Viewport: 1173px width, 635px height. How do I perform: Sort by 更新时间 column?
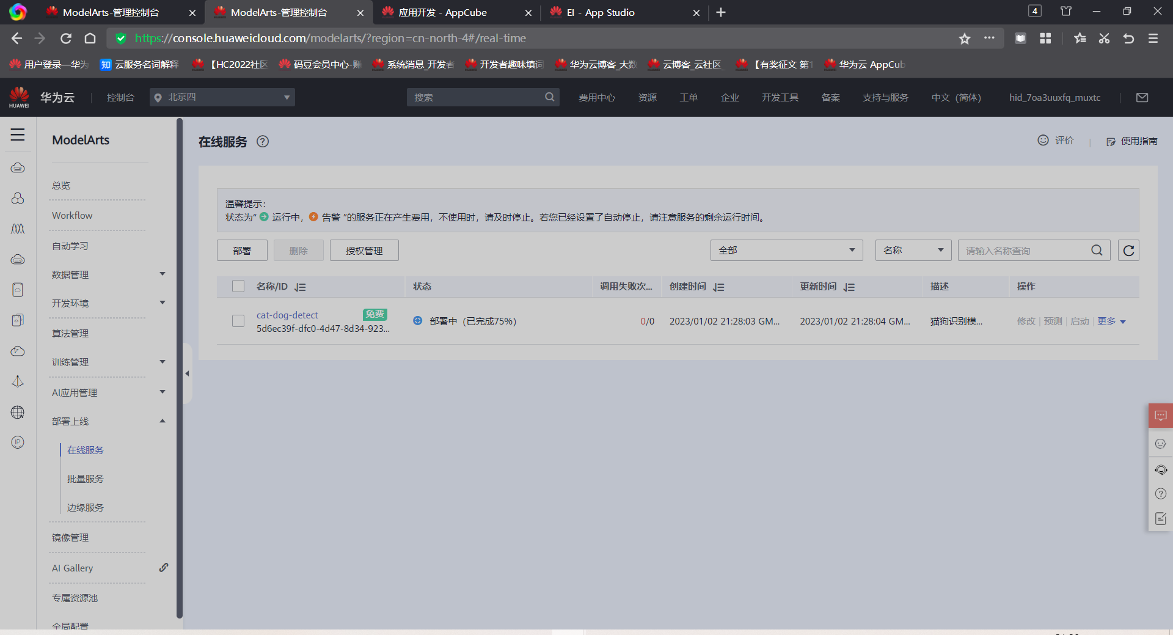849,287
